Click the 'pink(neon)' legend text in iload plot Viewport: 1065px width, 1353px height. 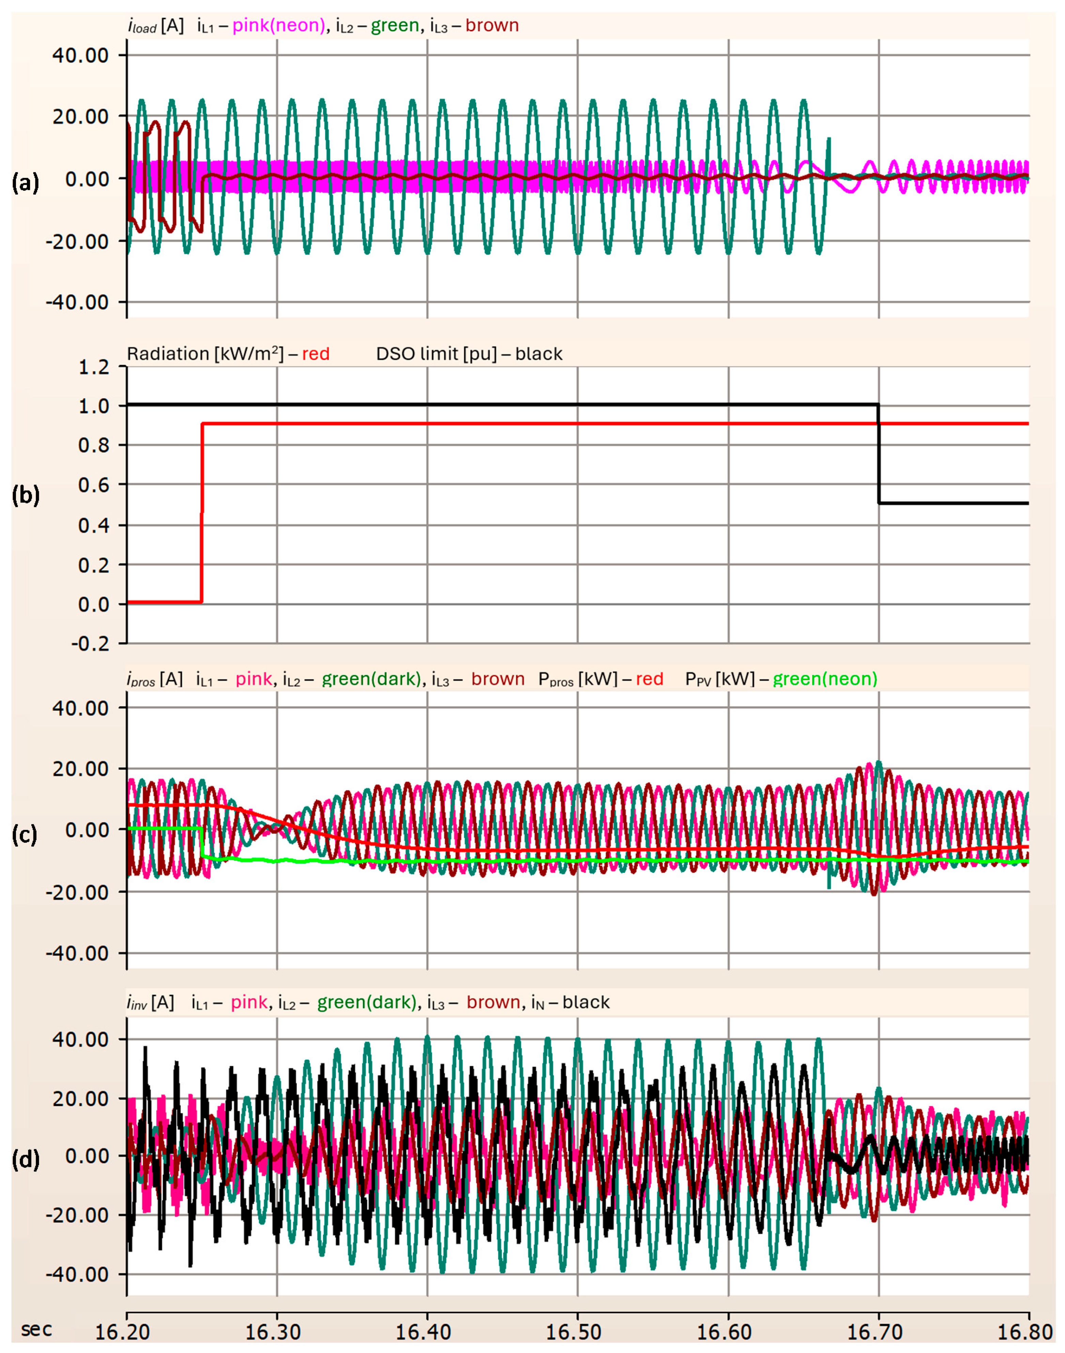point(279,26)
